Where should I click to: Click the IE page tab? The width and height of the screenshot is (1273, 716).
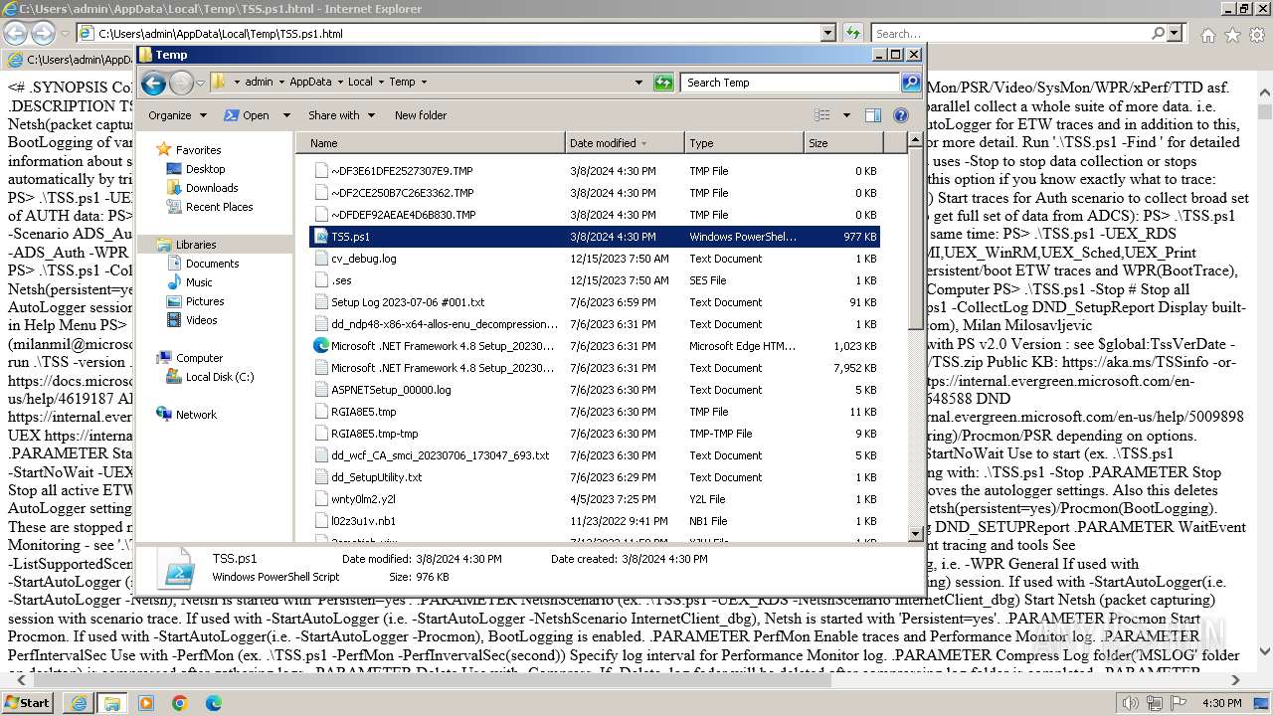(68, 60)
